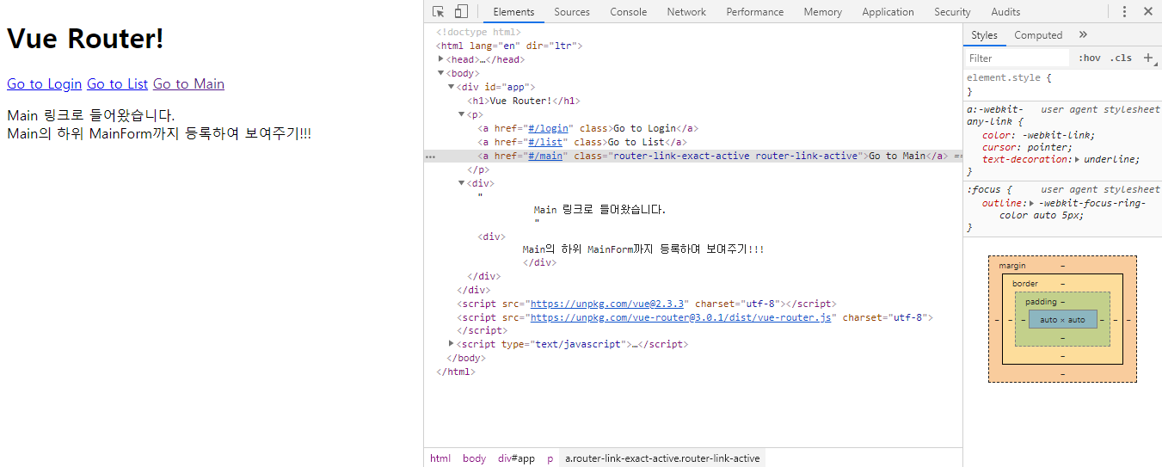This screenshot has width=1162, height=467.
Task: Select html in the breadcrumb bar
Action: click(x=440, y=458)
